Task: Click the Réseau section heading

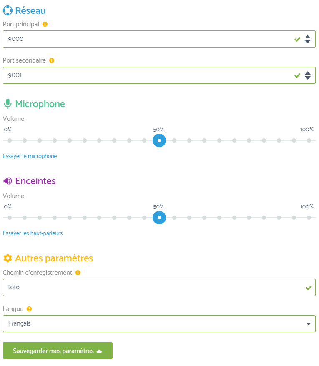Action: point(30,10)
